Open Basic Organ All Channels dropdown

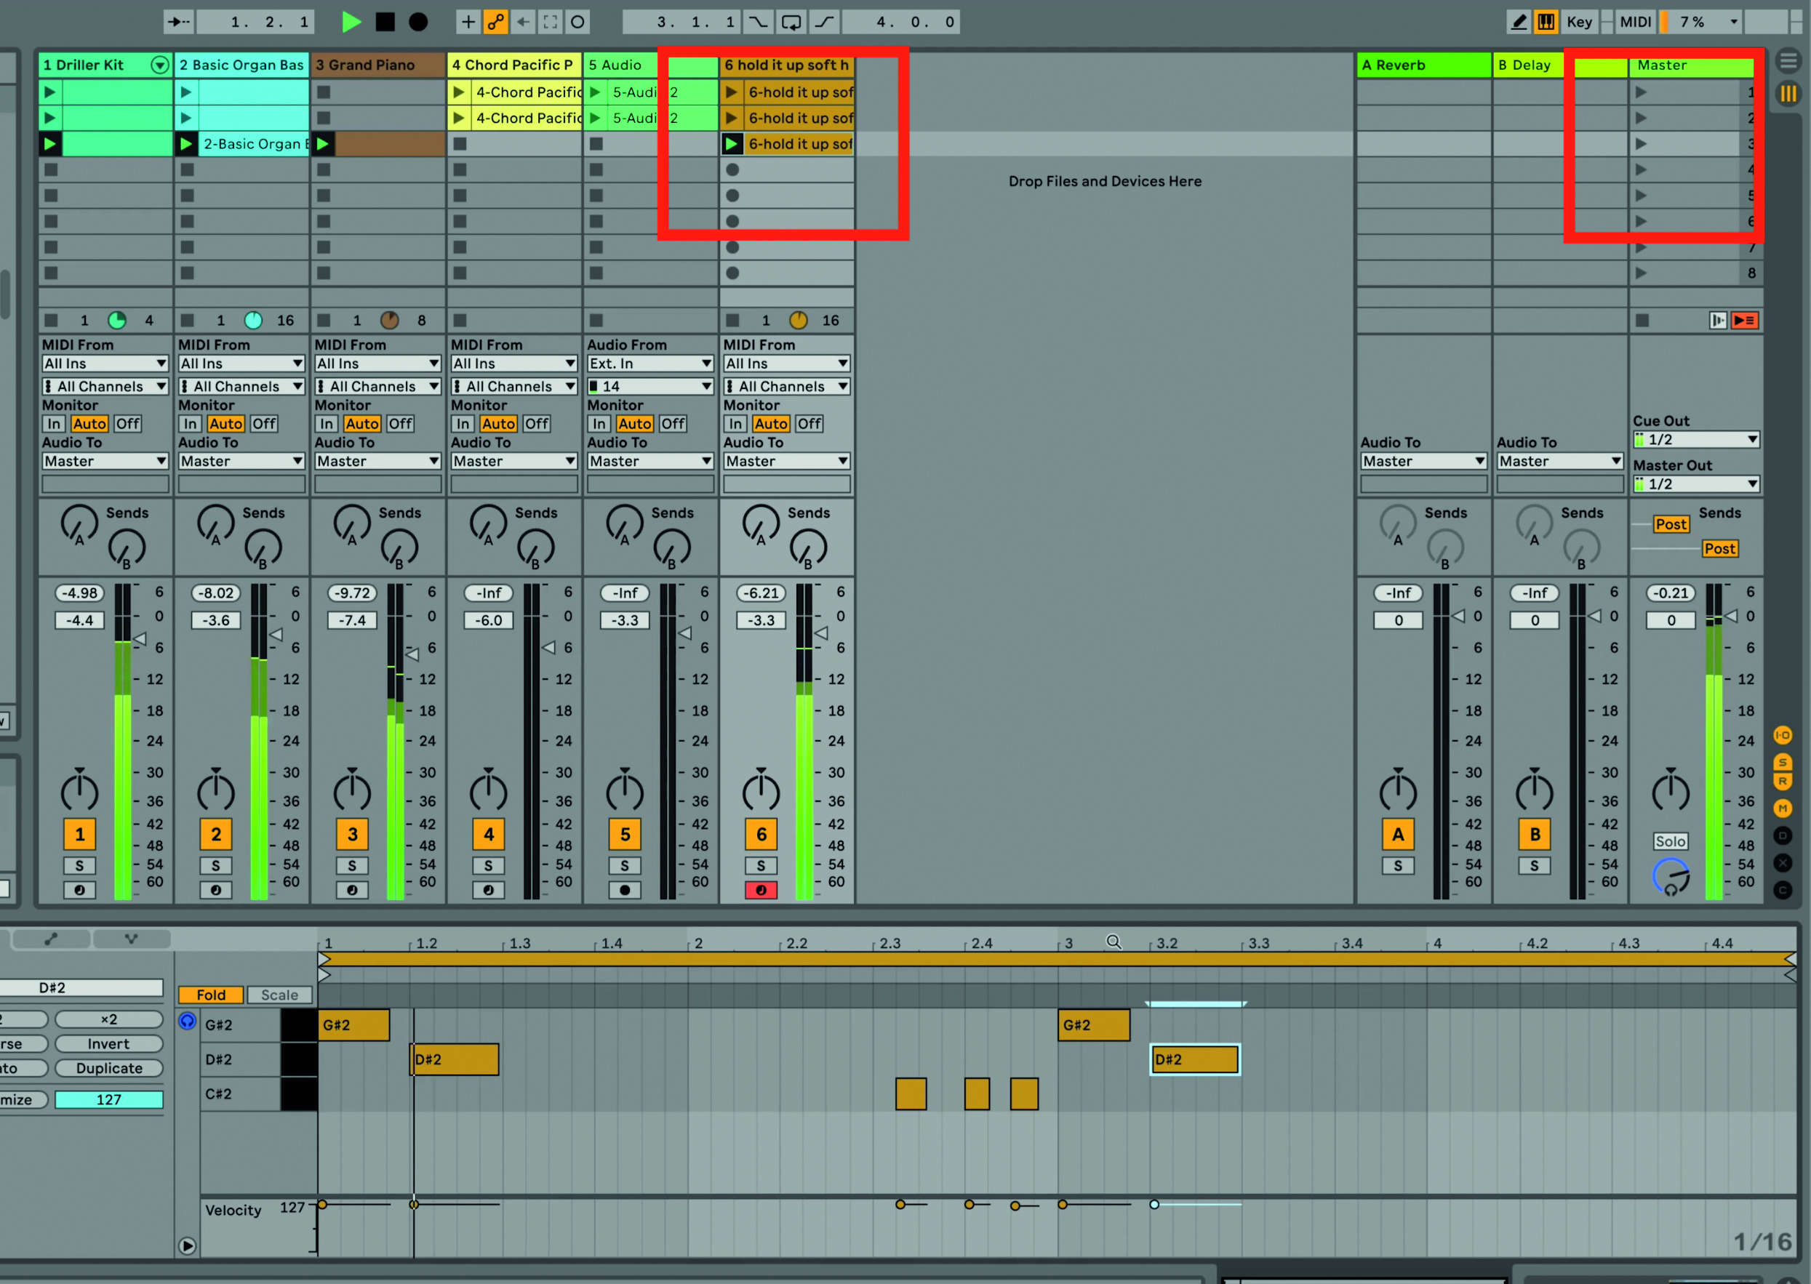click(x=241, y=387)
